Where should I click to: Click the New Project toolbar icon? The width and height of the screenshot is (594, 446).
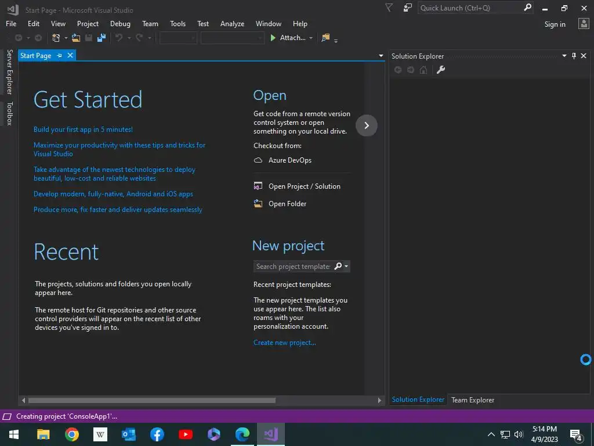(x=56, y=38)
